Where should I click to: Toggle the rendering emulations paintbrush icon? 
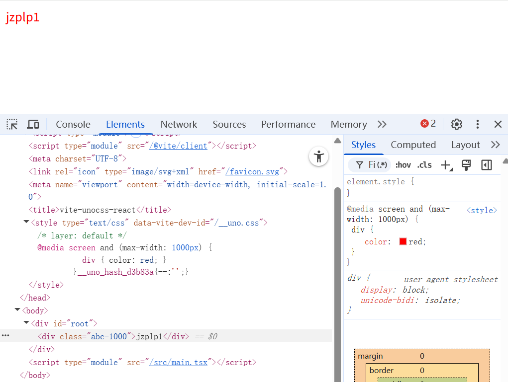[466, 165]
